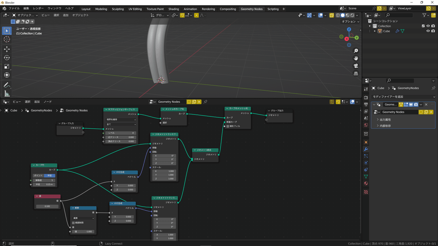The height and width of the screenshot is (246, 438).
Task: Switch to the Scripting workspace tab
Action: (x=273, y=9)
